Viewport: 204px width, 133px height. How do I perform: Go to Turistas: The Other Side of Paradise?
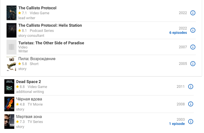(x=51, y=43)
